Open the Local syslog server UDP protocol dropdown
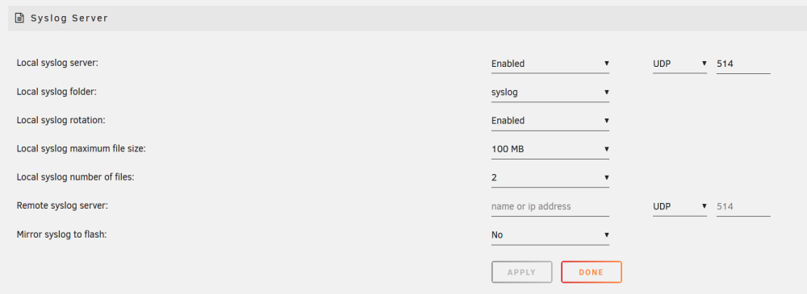The height and width of the screenshot is (294, 807). (x=679, y=64)
